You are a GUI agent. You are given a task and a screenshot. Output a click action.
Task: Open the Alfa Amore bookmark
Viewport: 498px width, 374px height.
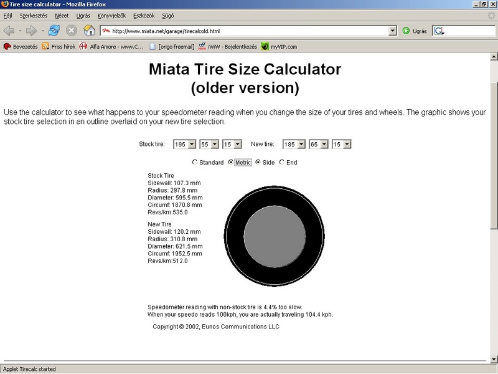coord(111,47)
